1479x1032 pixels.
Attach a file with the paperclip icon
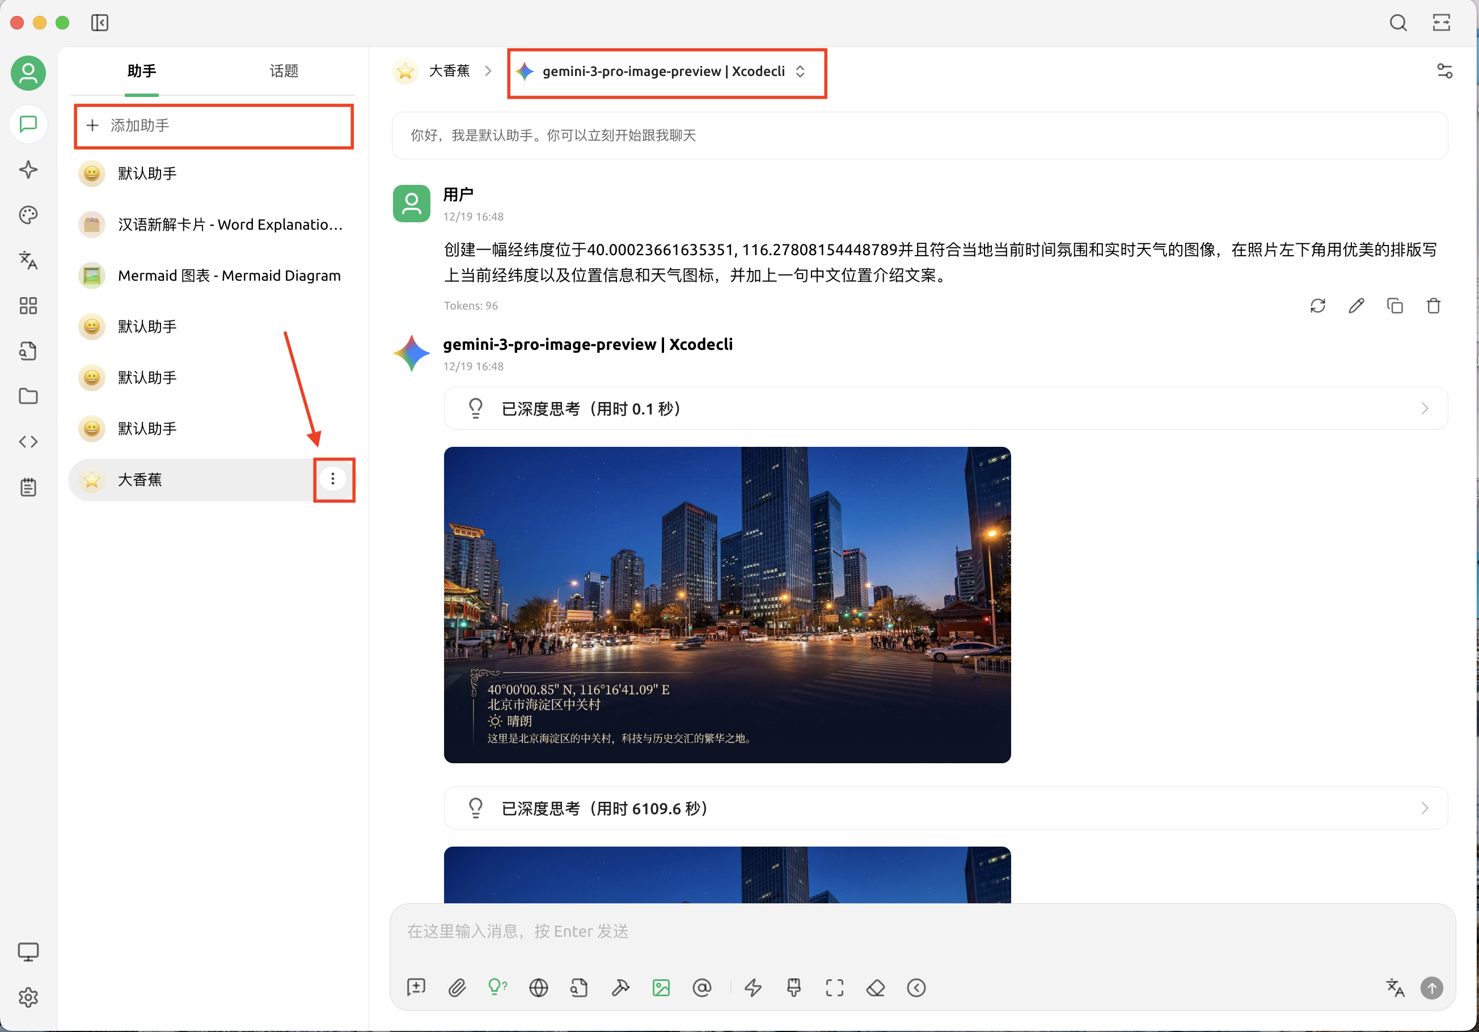[457, 988]
